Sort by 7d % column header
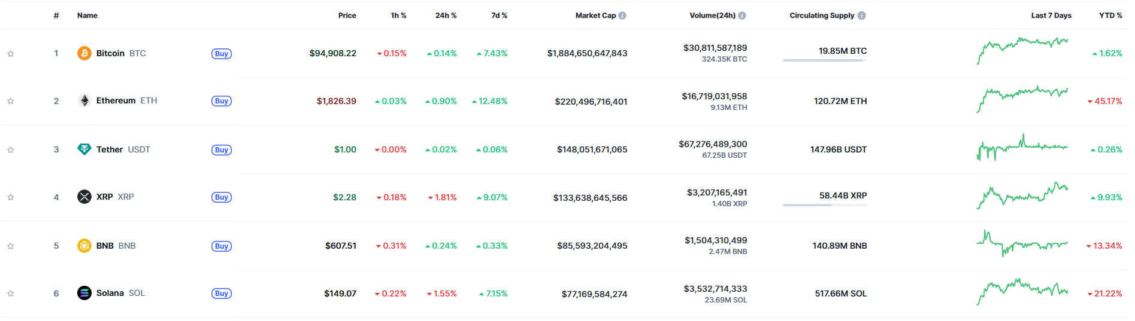This screenshot has width=1135, height=321. click(x=499, y=16)
